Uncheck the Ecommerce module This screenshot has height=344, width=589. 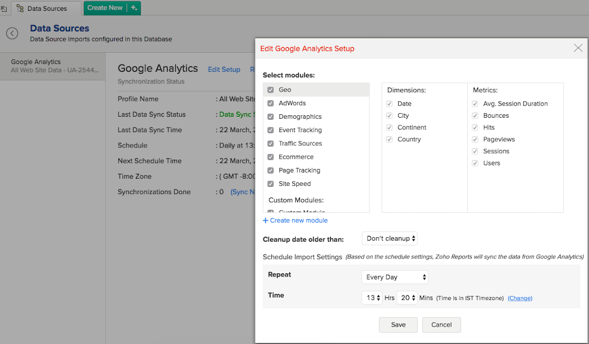click(x=271, y=157)
